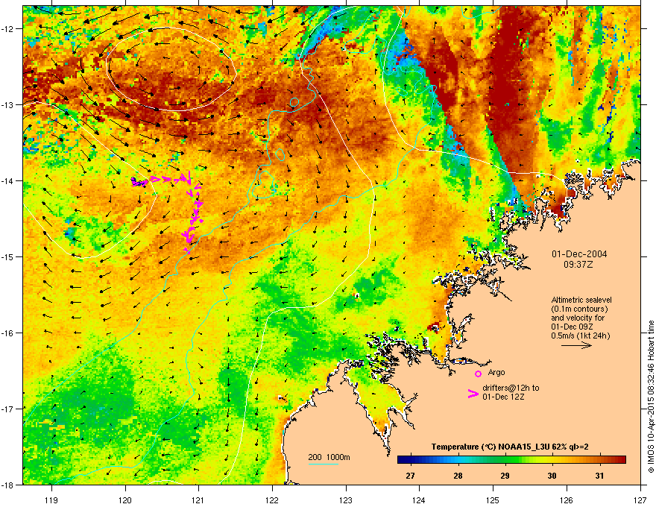Click the longitude axis label 126
Image resolution: width=656 pixels, height=507 pixels.
pyautogui.click(x=567, y=500)
